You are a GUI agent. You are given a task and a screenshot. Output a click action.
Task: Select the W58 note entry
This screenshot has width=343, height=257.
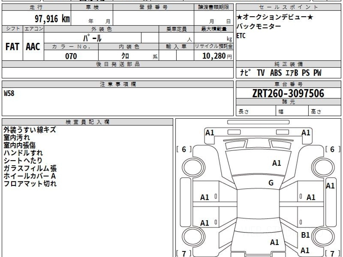click(9, 93)
